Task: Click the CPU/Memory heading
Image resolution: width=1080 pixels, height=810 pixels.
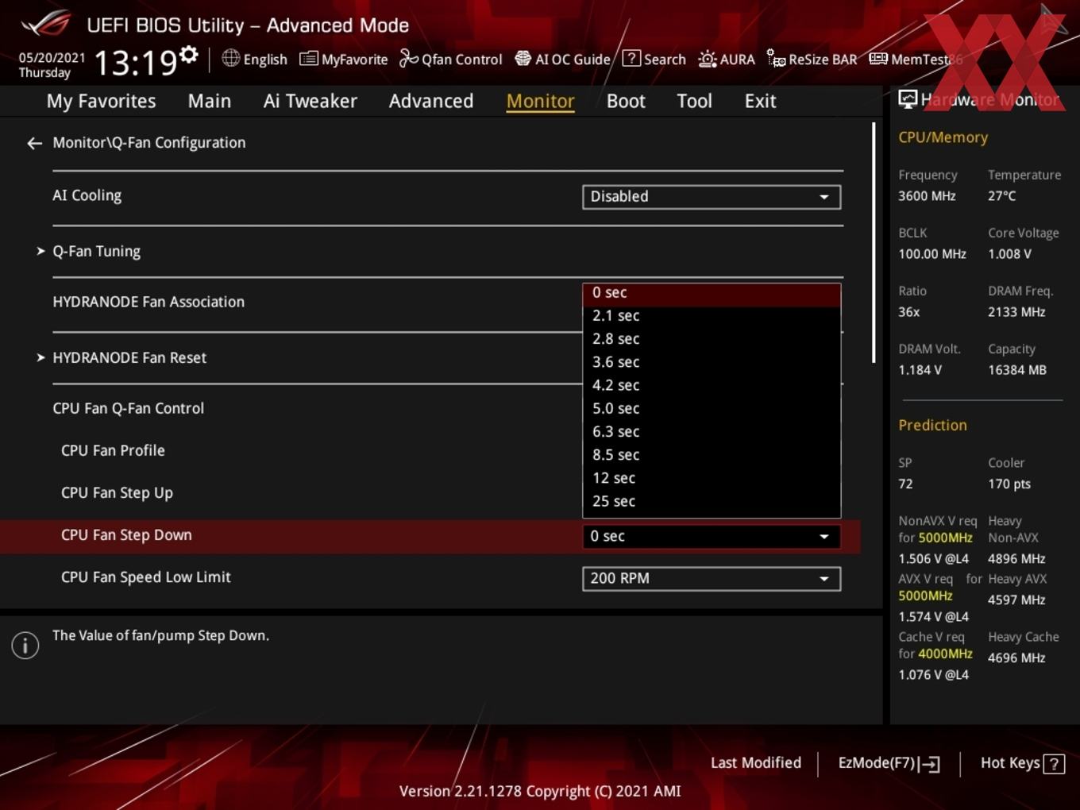Action: tap(943, 137)
